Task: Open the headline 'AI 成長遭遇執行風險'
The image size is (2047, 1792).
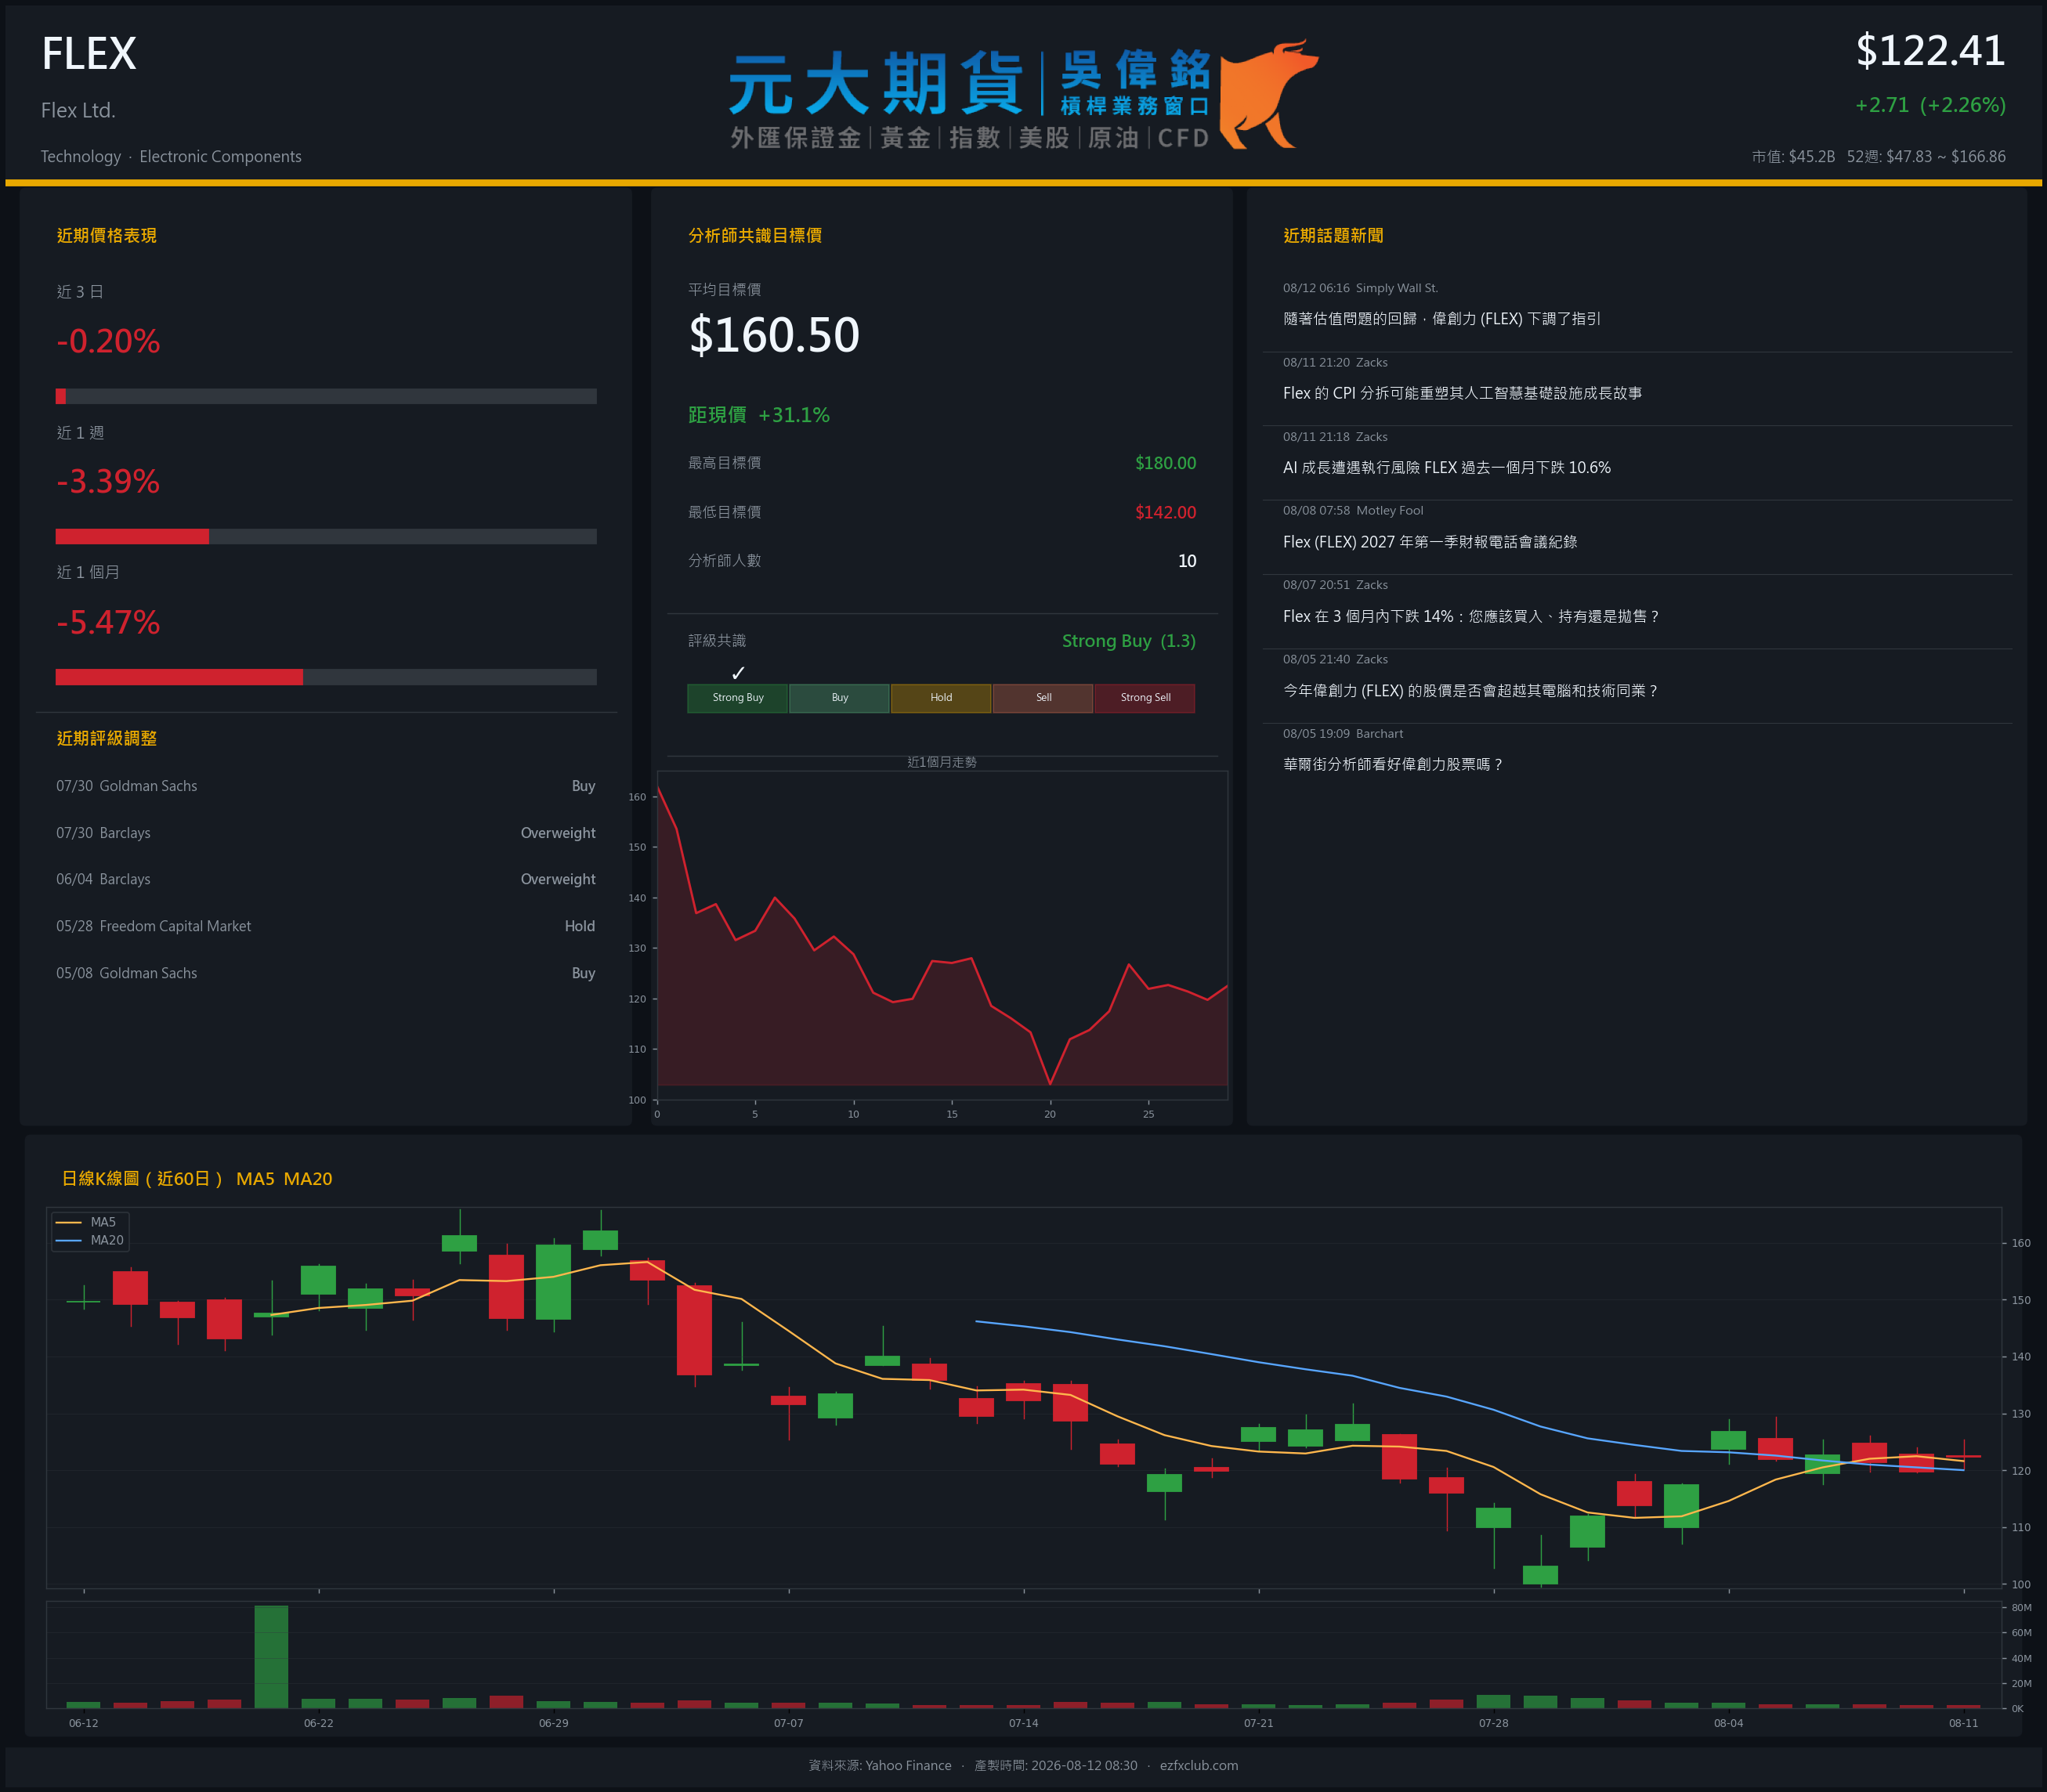Action: 1447,468
